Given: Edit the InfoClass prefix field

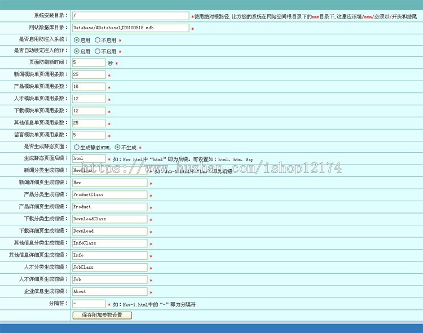Looking at the screenshot, I should click(110, 243).
